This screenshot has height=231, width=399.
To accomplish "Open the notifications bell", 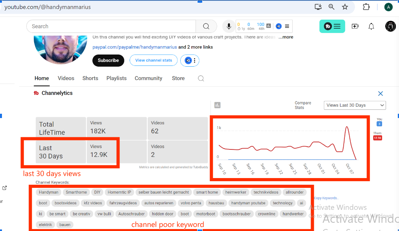I will pos(371,26).
